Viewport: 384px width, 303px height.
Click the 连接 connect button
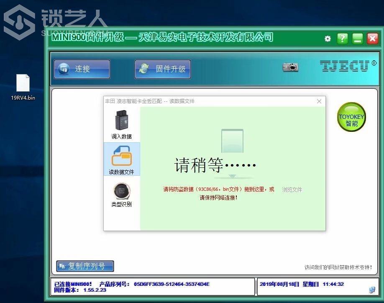tap(82, 69)
